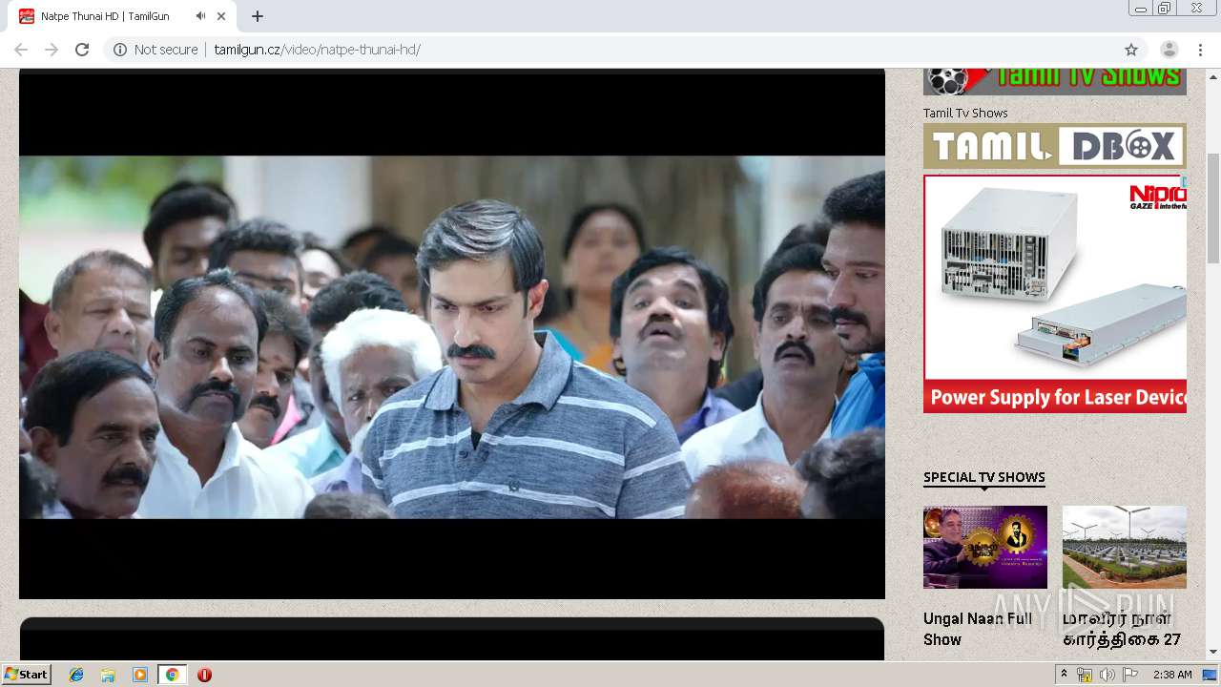Screen dimensions: 1221x687
Task: Close the Natpe Thunai HD tab
Action: [x=221, y=16]
